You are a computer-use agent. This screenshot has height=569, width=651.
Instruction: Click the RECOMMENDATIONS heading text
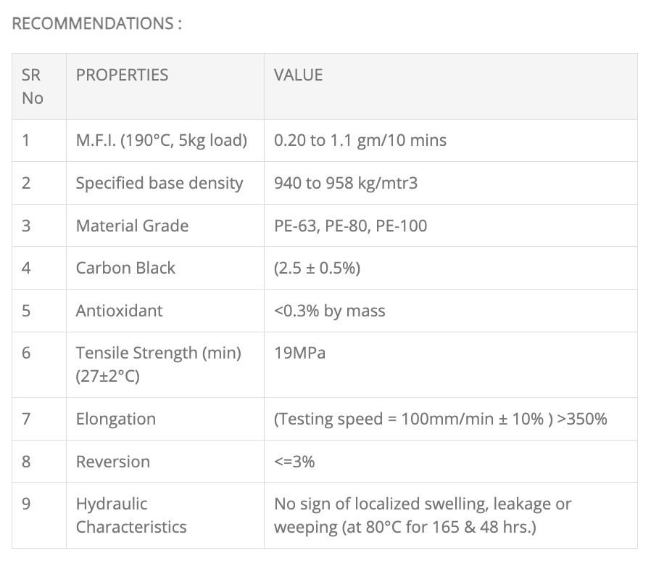point(96,23)
